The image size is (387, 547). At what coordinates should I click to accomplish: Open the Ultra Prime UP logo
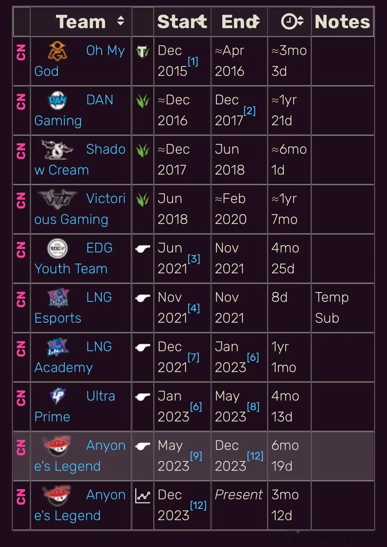(x=58, y=396)
